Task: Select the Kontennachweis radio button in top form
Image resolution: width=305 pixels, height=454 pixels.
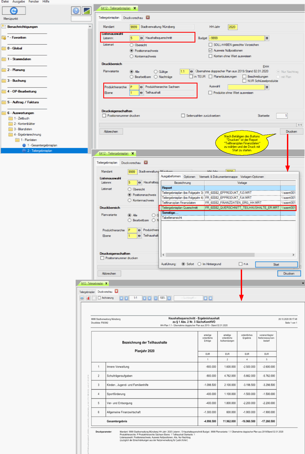Action: [x=131, y=56]
